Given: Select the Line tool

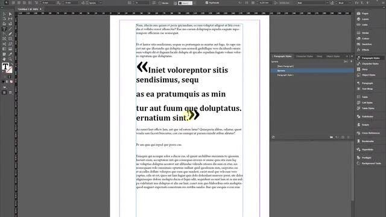Looking at the screenshot, I should point(10,29).
